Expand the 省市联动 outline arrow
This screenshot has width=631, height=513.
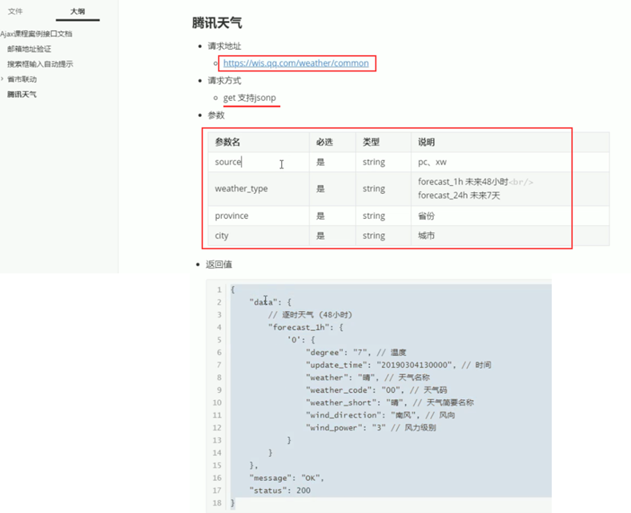coord(2,79)
